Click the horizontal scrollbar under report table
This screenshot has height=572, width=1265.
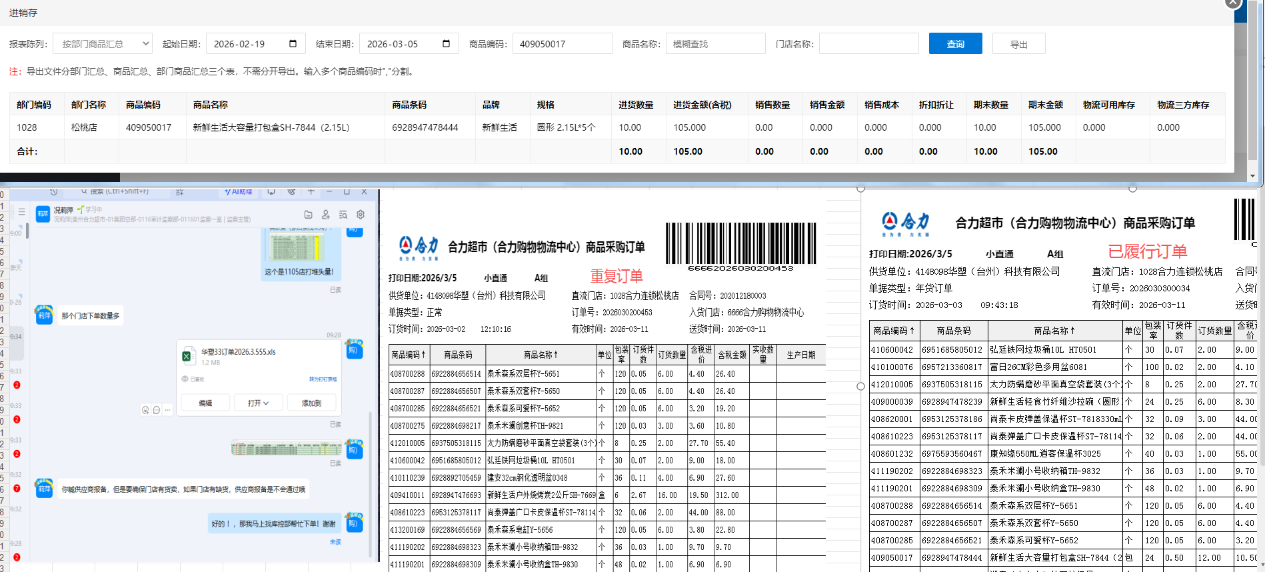point(60,177)
